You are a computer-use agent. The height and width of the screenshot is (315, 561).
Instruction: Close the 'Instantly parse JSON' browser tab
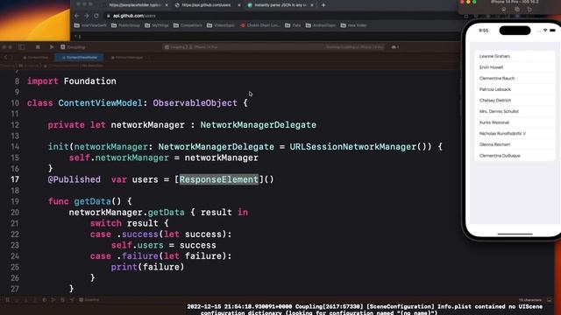click(x=312, y=5)
